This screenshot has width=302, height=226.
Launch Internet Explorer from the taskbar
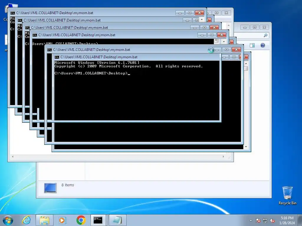(26, 220)
